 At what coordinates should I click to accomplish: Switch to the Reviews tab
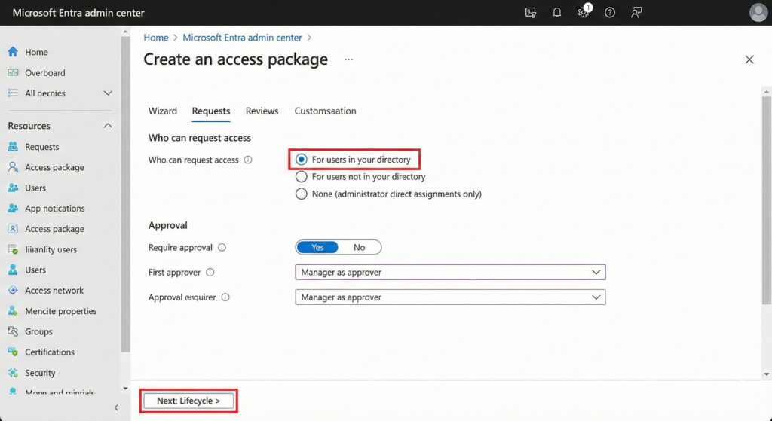tap(262, 111)
